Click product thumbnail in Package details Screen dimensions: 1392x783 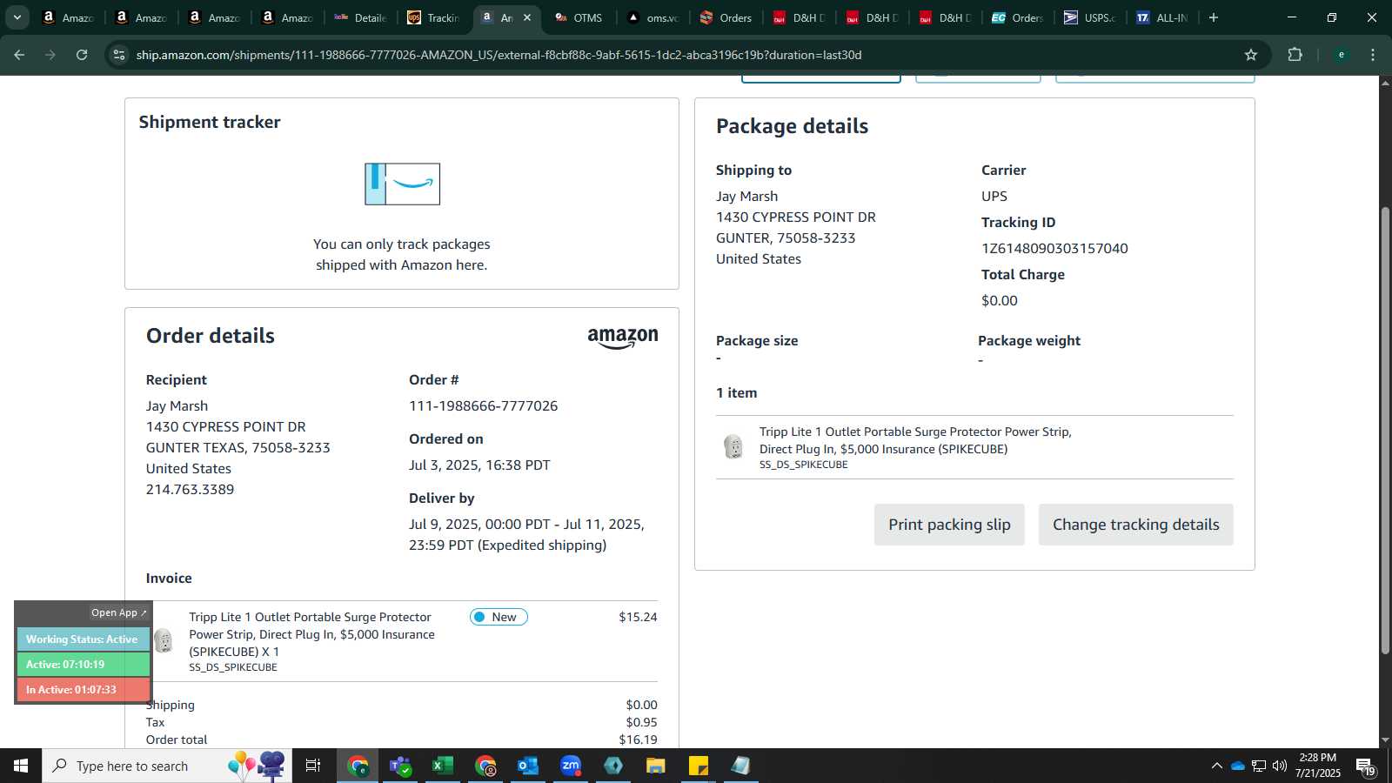click(733, 447)
